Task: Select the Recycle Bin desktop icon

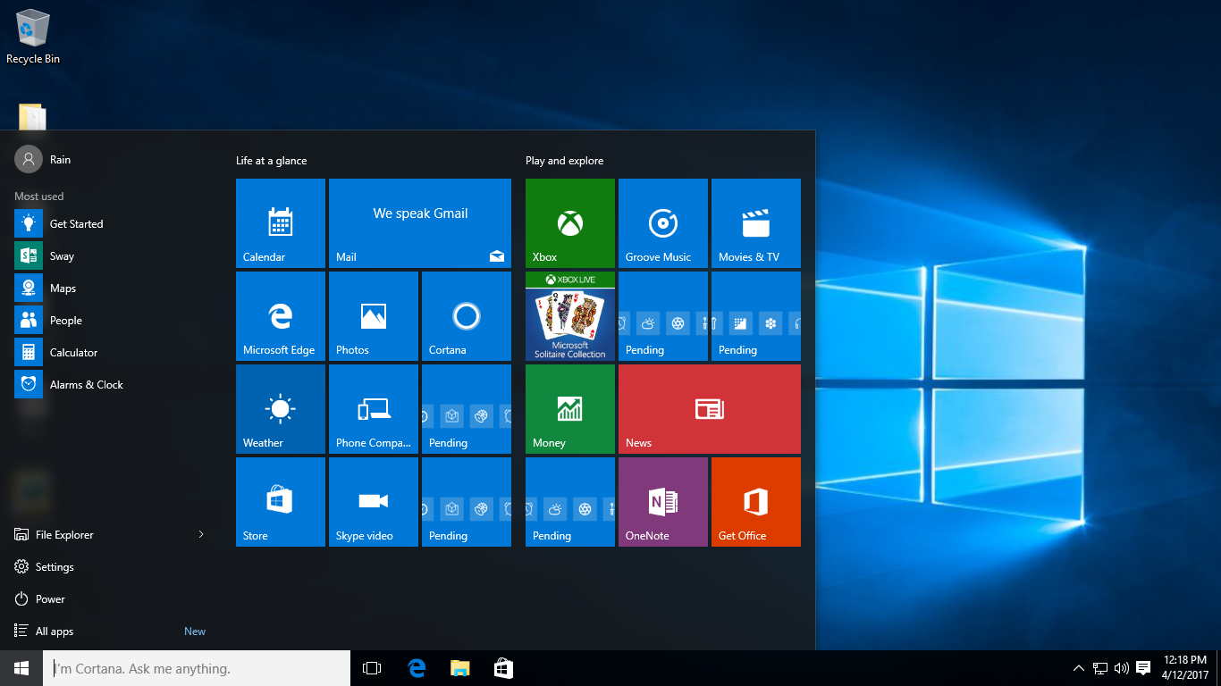Action: (x=33, y=37)
